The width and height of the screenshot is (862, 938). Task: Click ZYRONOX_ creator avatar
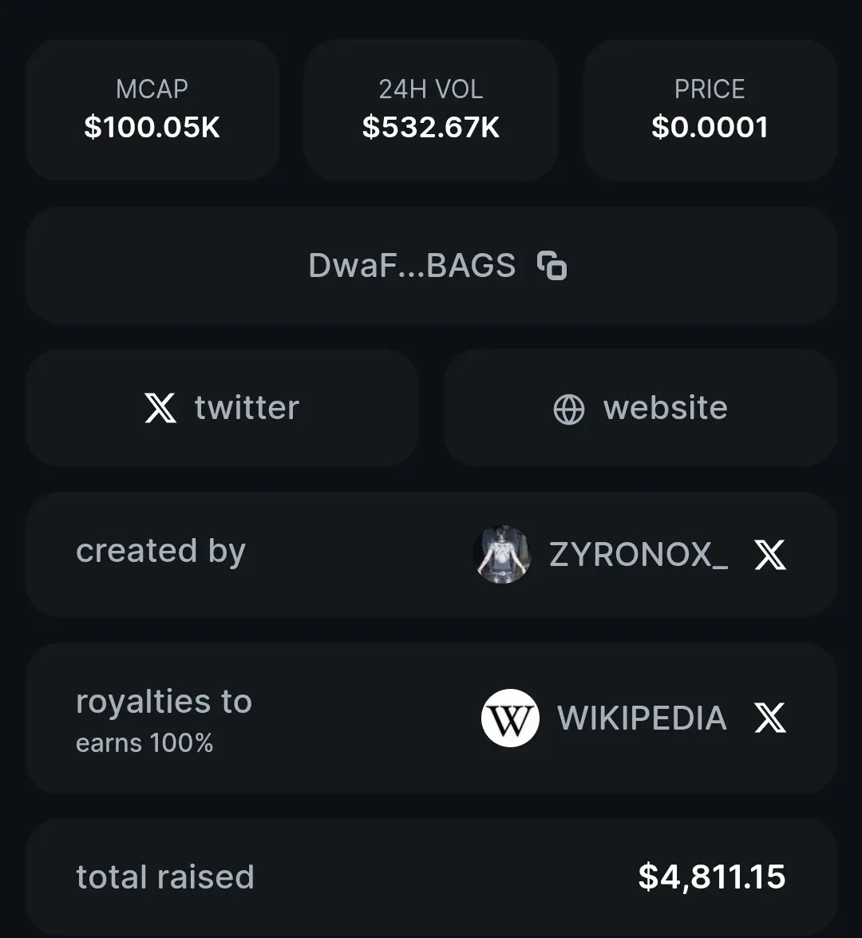tap(502, 555)
